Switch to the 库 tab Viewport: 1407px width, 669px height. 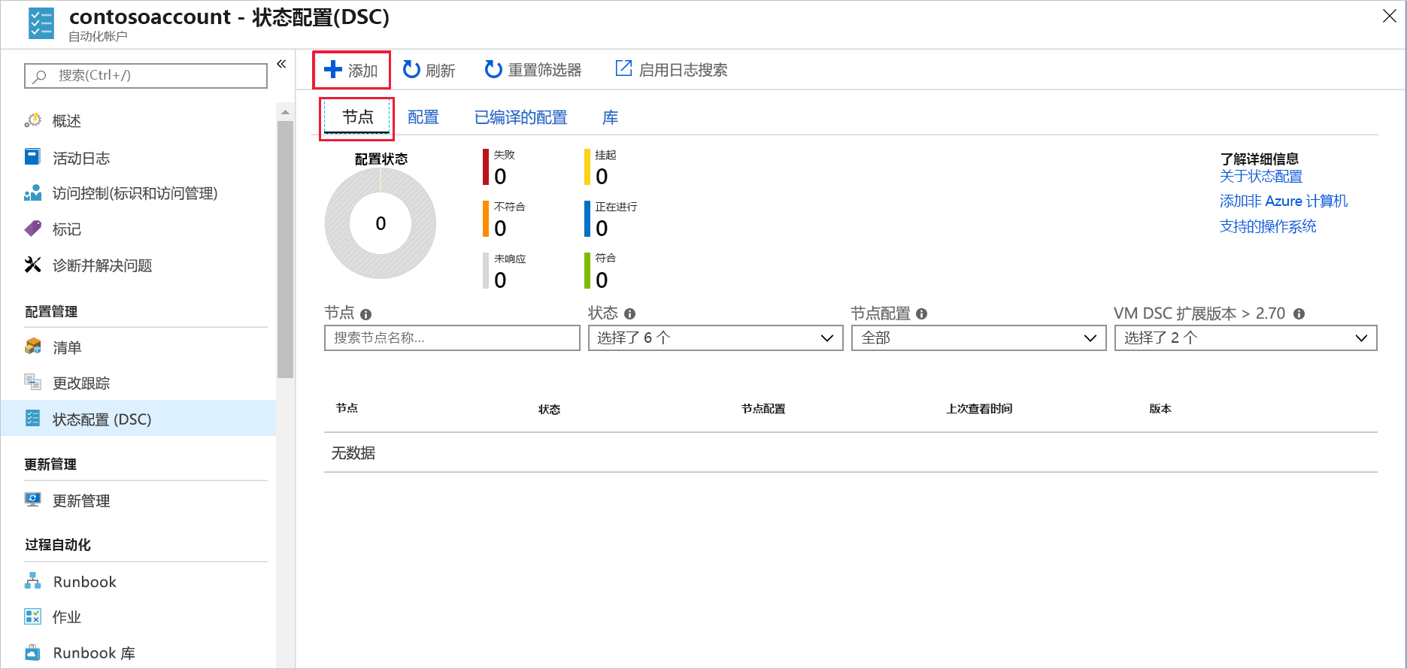pyautogui.click(x=611, y=117)
